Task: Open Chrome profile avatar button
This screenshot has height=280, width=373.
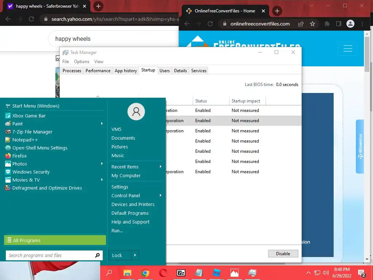Action: point(350,24)
